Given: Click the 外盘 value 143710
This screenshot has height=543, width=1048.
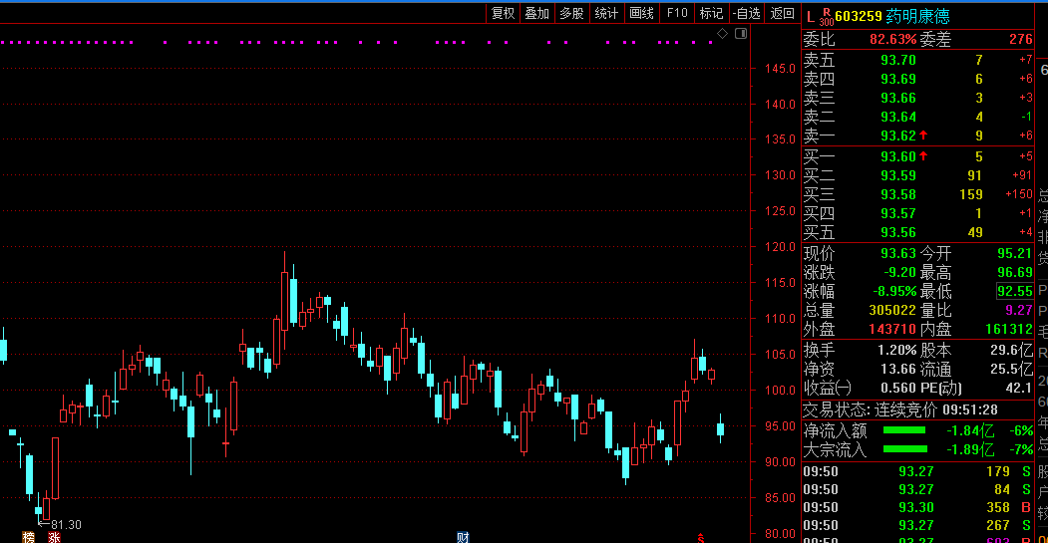Looking at the screenshot, I should pos(892,329).
